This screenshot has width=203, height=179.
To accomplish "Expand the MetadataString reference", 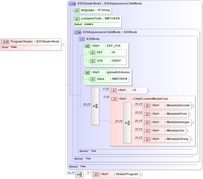I will coord(191,139).
